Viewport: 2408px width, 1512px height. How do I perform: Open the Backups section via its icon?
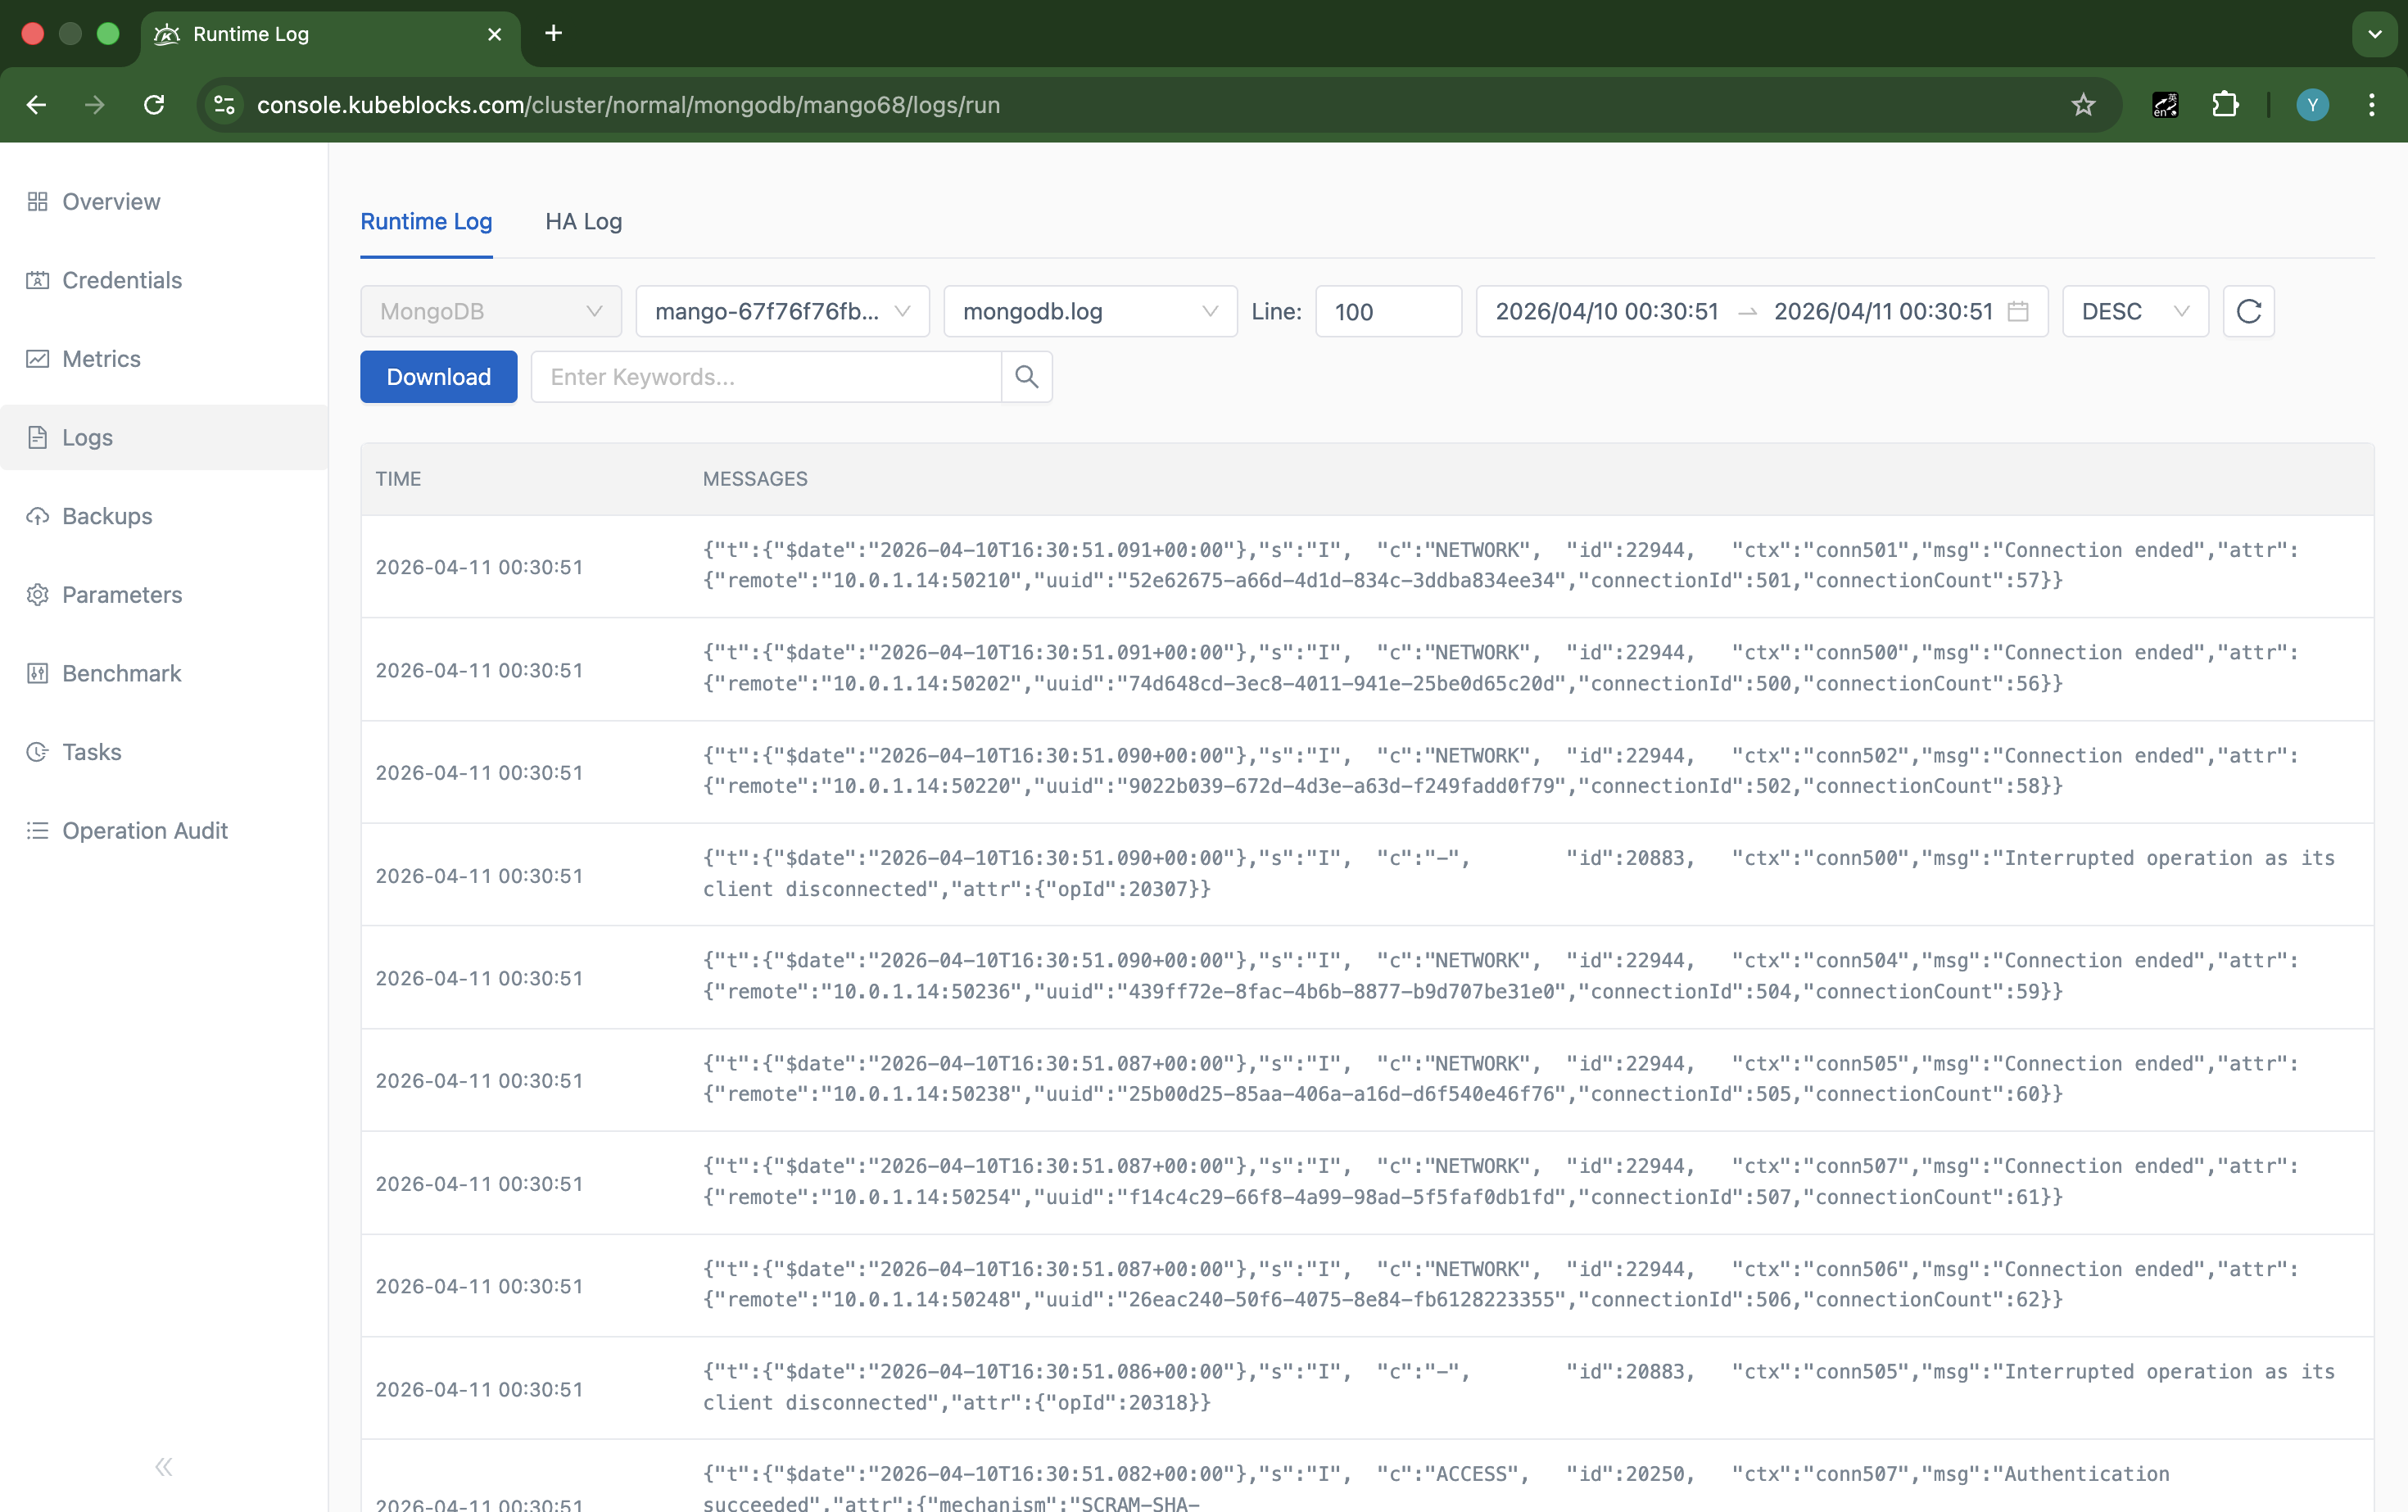coord(38,516)
